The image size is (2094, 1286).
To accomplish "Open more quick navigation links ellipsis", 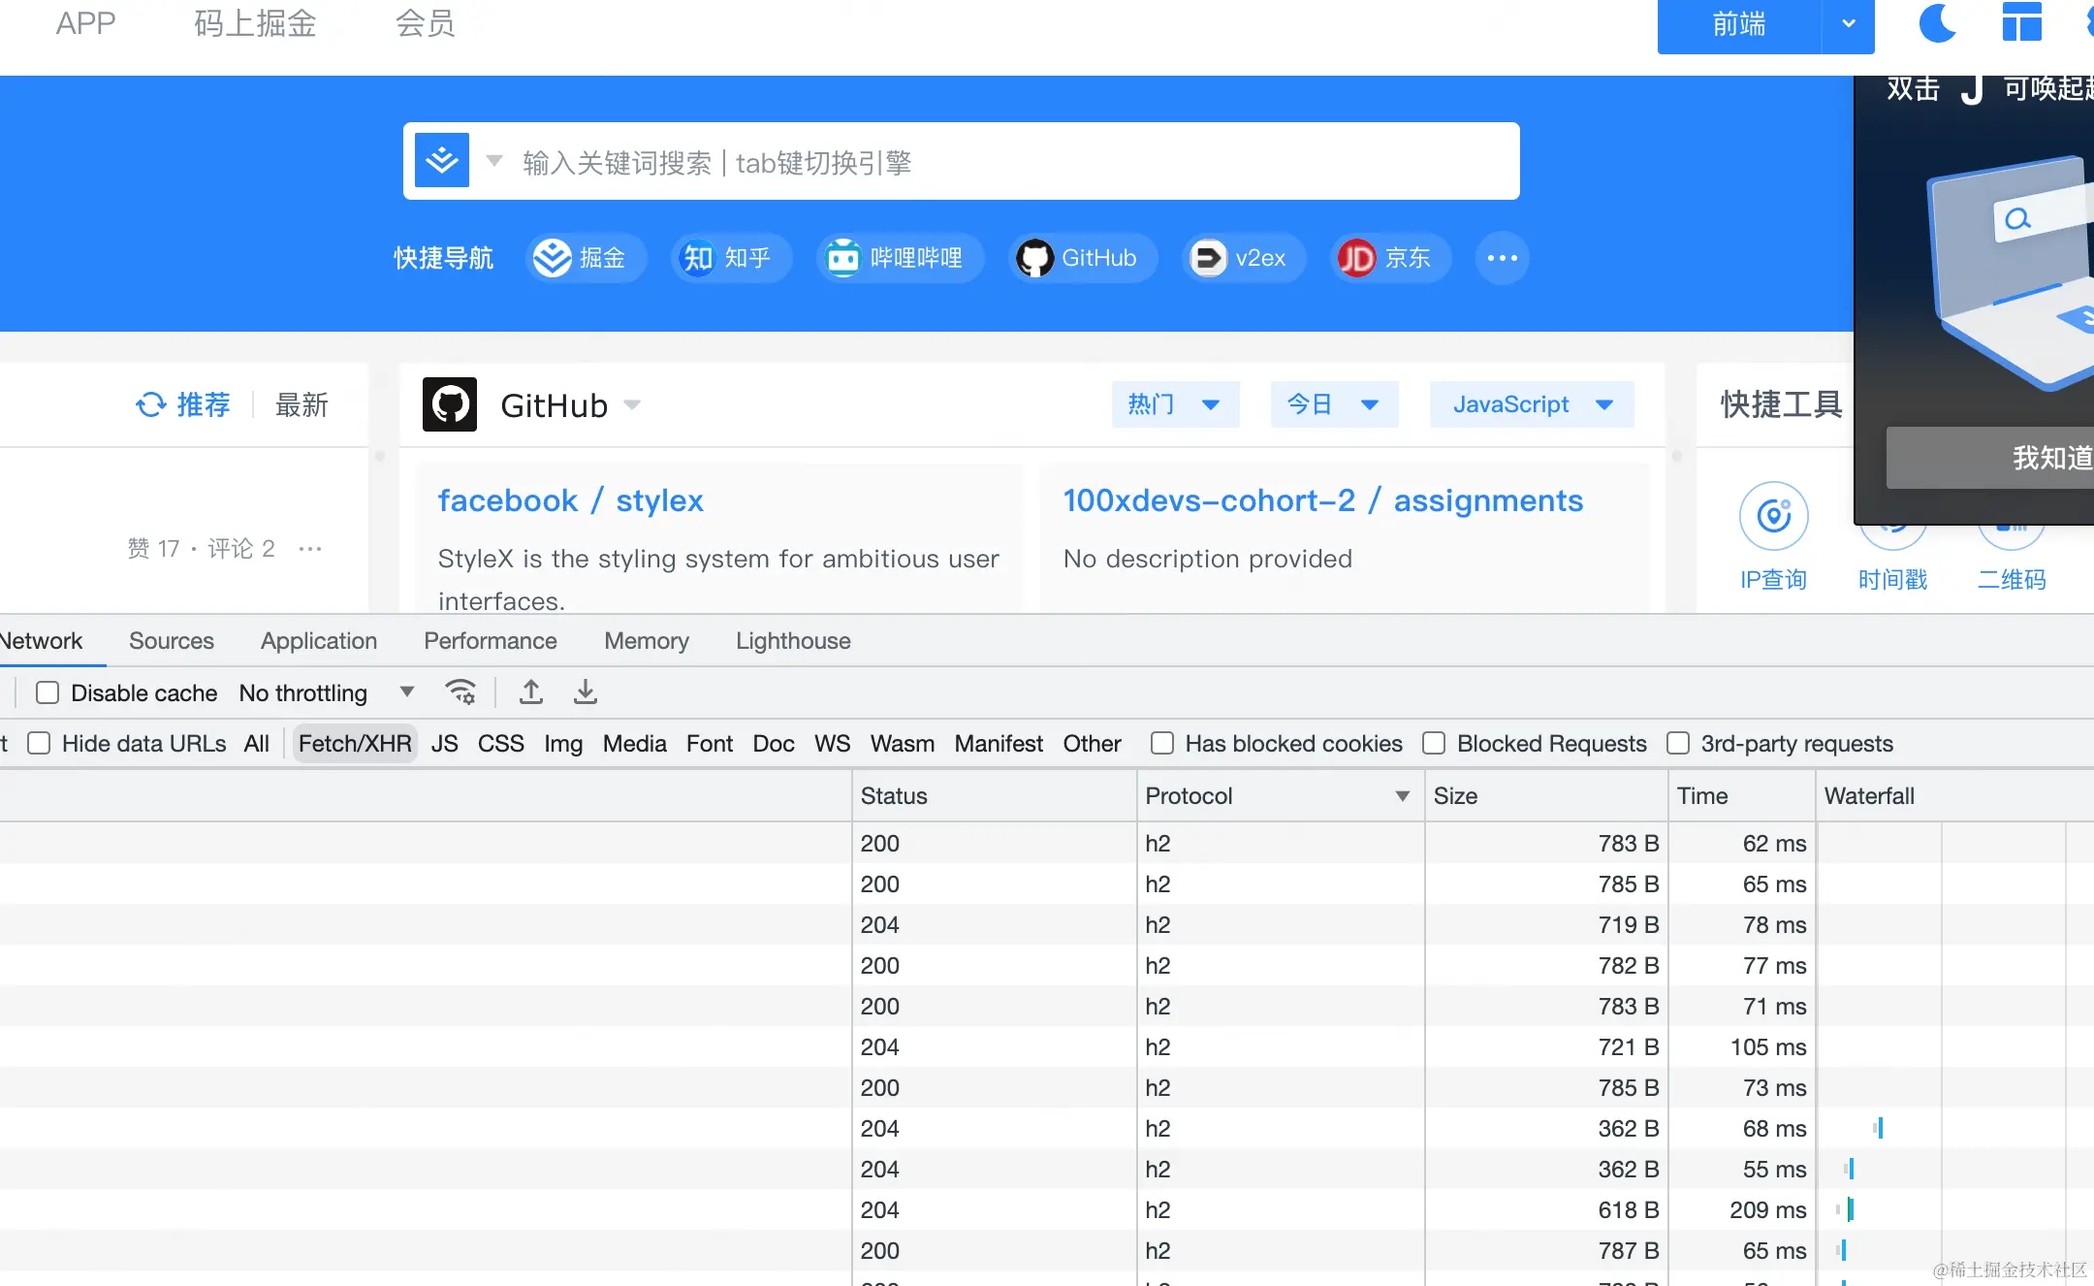I will pyautogui.click(x=1502, y=258).
